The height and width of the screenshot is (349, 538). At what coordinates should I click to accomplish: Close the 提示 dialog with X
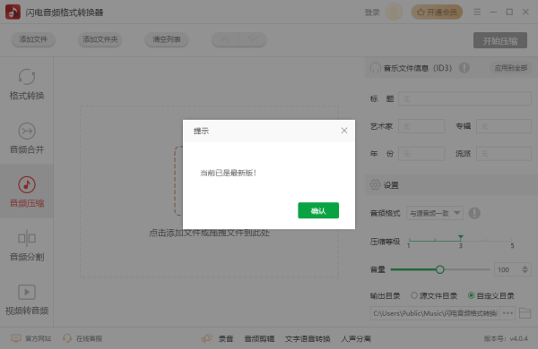coord(344,131)
